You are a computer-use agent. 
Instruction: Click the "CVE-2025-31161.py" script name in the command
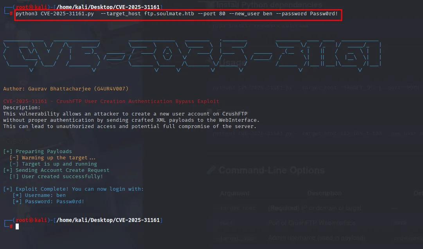coord(67,13)
